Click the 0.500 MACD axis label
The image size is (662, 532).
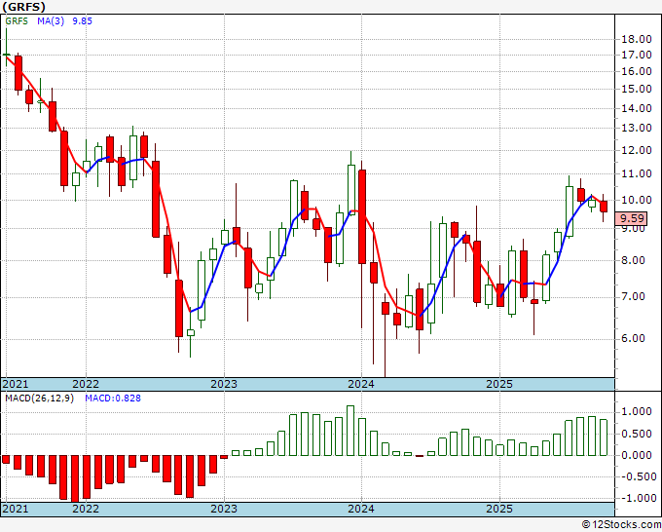pos(637,434)
